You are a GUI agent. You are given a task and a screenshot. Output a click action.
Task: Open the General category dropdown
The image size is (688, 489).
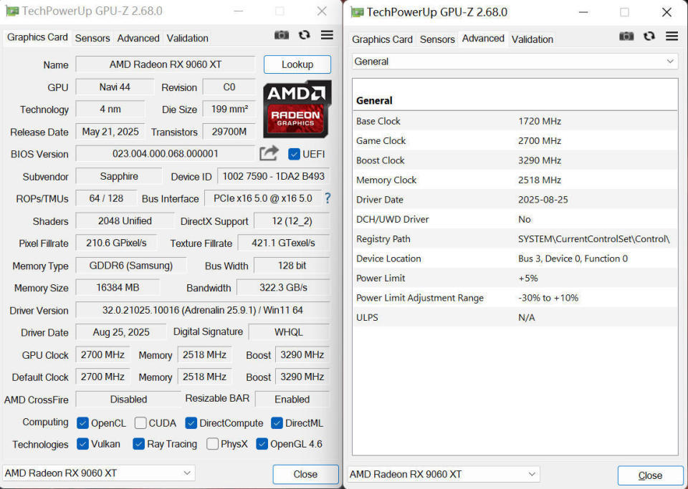(x=515, y=62)
